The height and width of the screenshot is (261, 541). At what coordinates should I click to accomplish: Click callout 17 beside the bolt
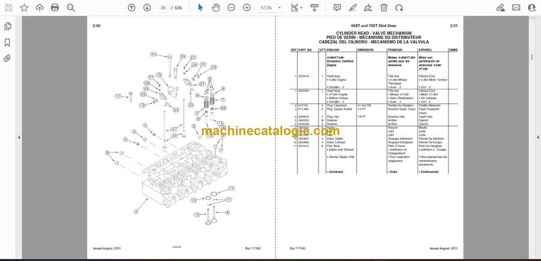pos(118,97)
